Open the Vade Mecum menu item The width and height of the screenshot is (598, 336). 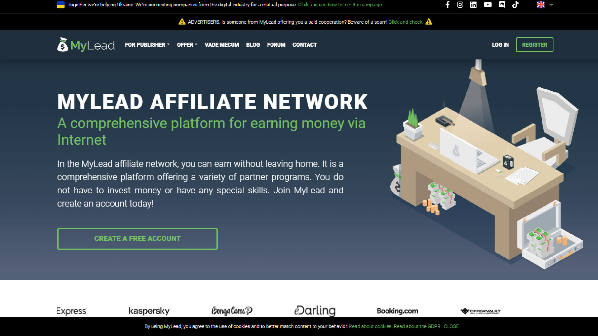tap(222, 45)
